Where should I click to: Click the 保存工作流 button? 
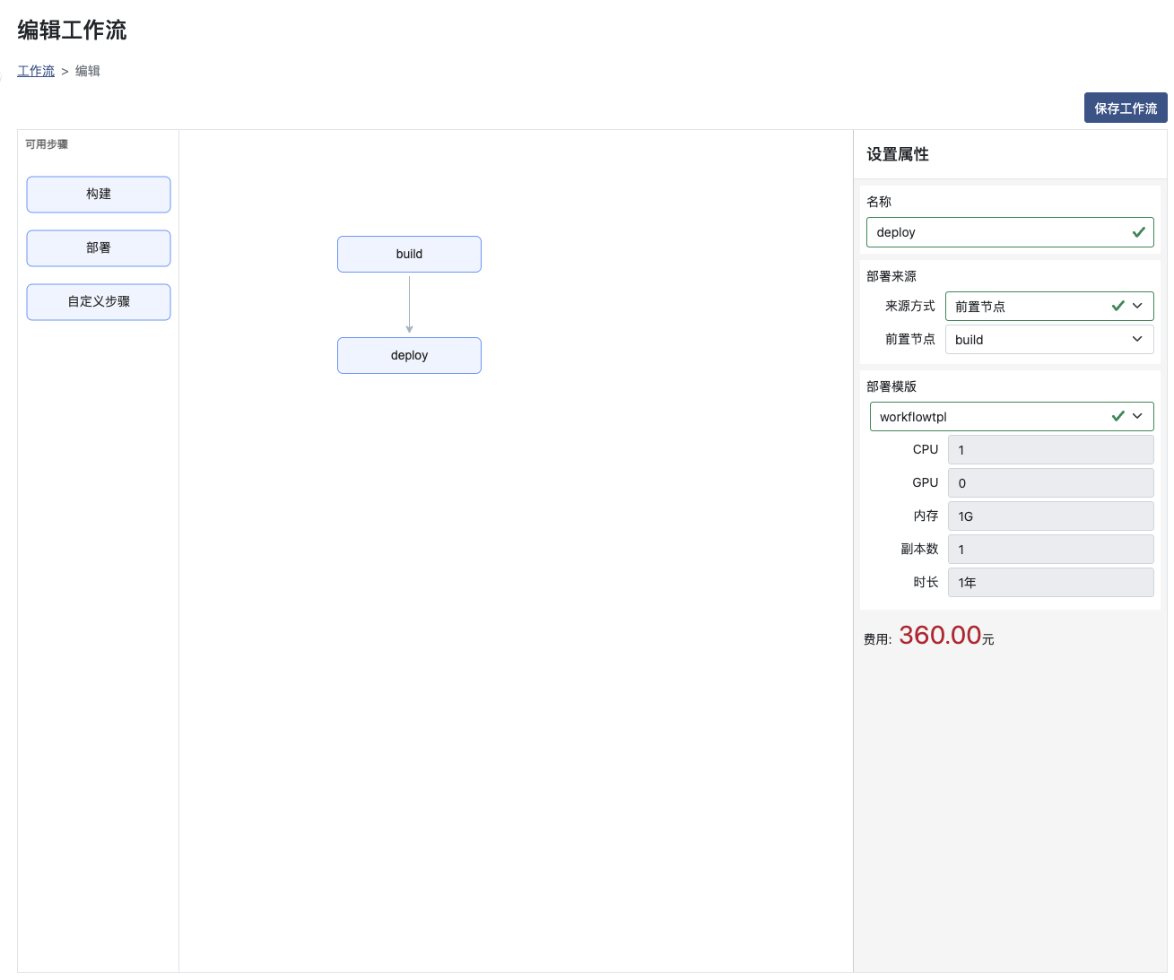tap(1125, 108)
